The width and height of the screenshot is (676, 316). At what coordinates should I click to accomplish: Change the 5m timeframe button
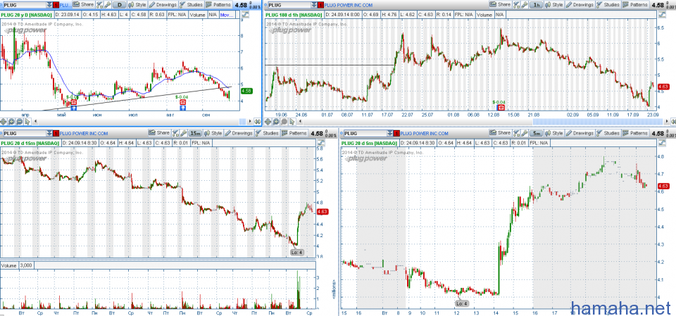[537, 133]
